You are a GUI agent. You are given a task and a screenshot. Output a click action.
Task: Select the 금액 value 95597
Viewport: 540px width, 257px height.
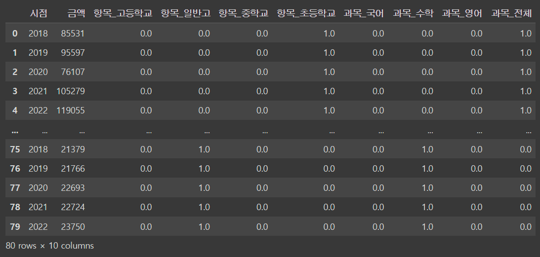click(73, 53)
